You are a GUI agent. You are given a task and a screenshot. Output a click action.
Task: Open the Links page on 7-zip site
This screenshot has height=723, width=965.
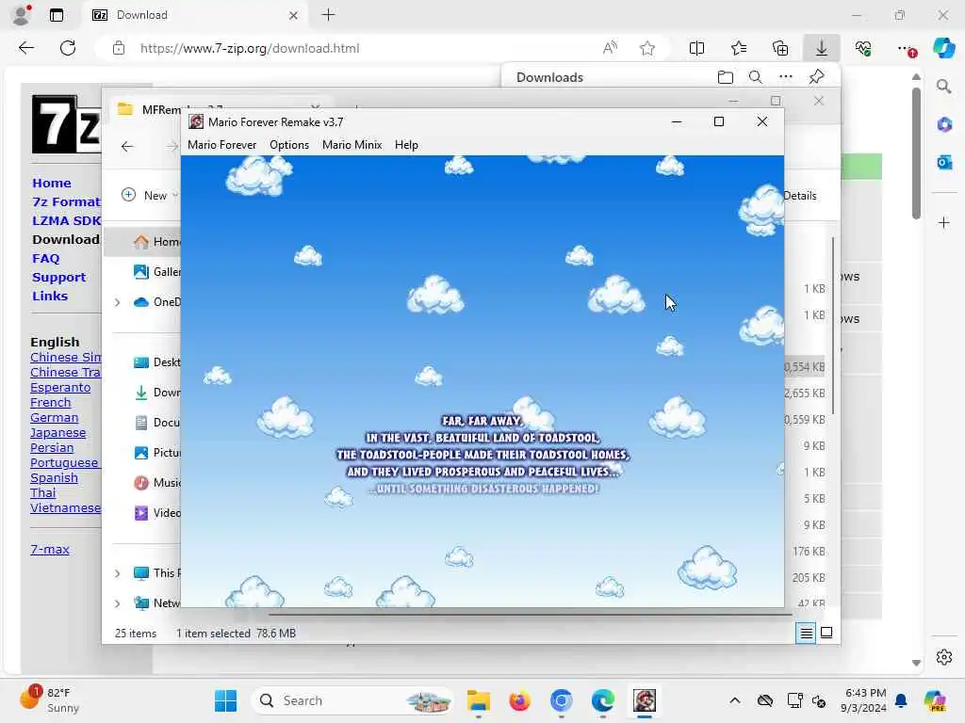tap(50, 296)
